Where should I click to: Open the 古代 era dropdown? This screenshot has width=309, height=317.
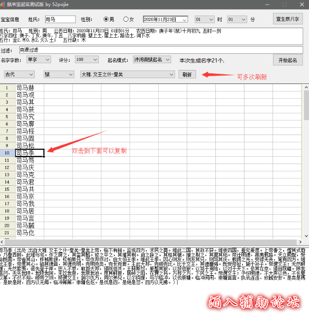[19, 74]
